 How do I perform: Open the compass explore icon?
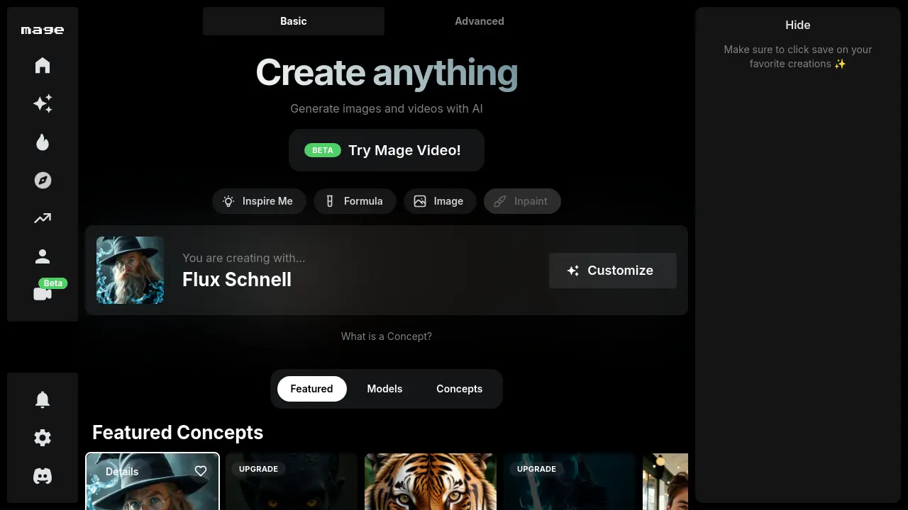pos(43,181)
